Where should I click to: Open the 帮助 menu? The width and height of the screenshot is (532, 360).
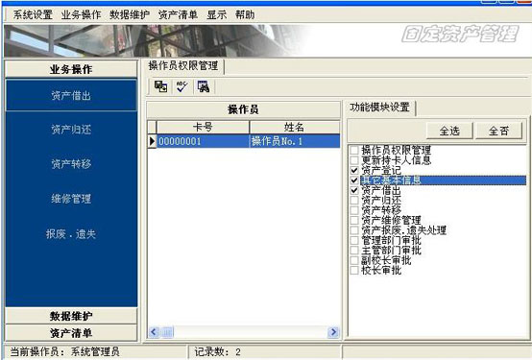(x=245, y=14)
